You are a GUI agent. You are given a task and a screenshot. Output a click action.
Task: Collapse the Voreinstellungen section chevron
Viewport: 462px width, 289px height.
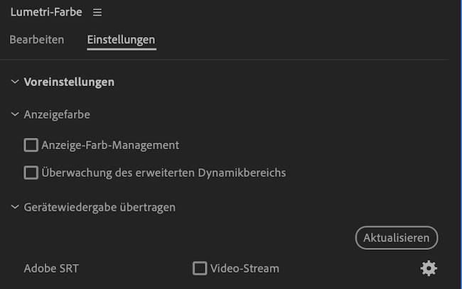click(x=15, y=82)
